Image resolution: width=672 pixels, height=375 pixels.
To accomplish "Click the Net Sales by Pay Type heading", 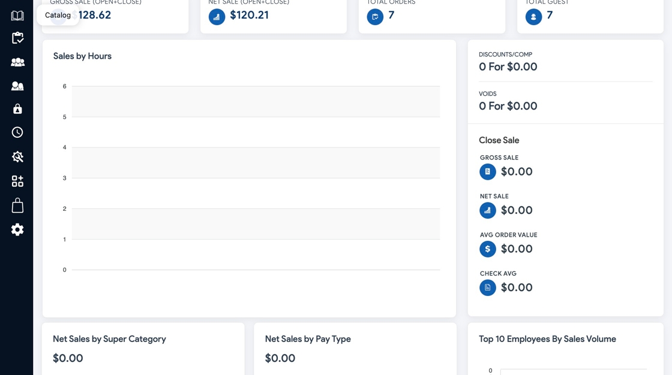I will [308, 339].
